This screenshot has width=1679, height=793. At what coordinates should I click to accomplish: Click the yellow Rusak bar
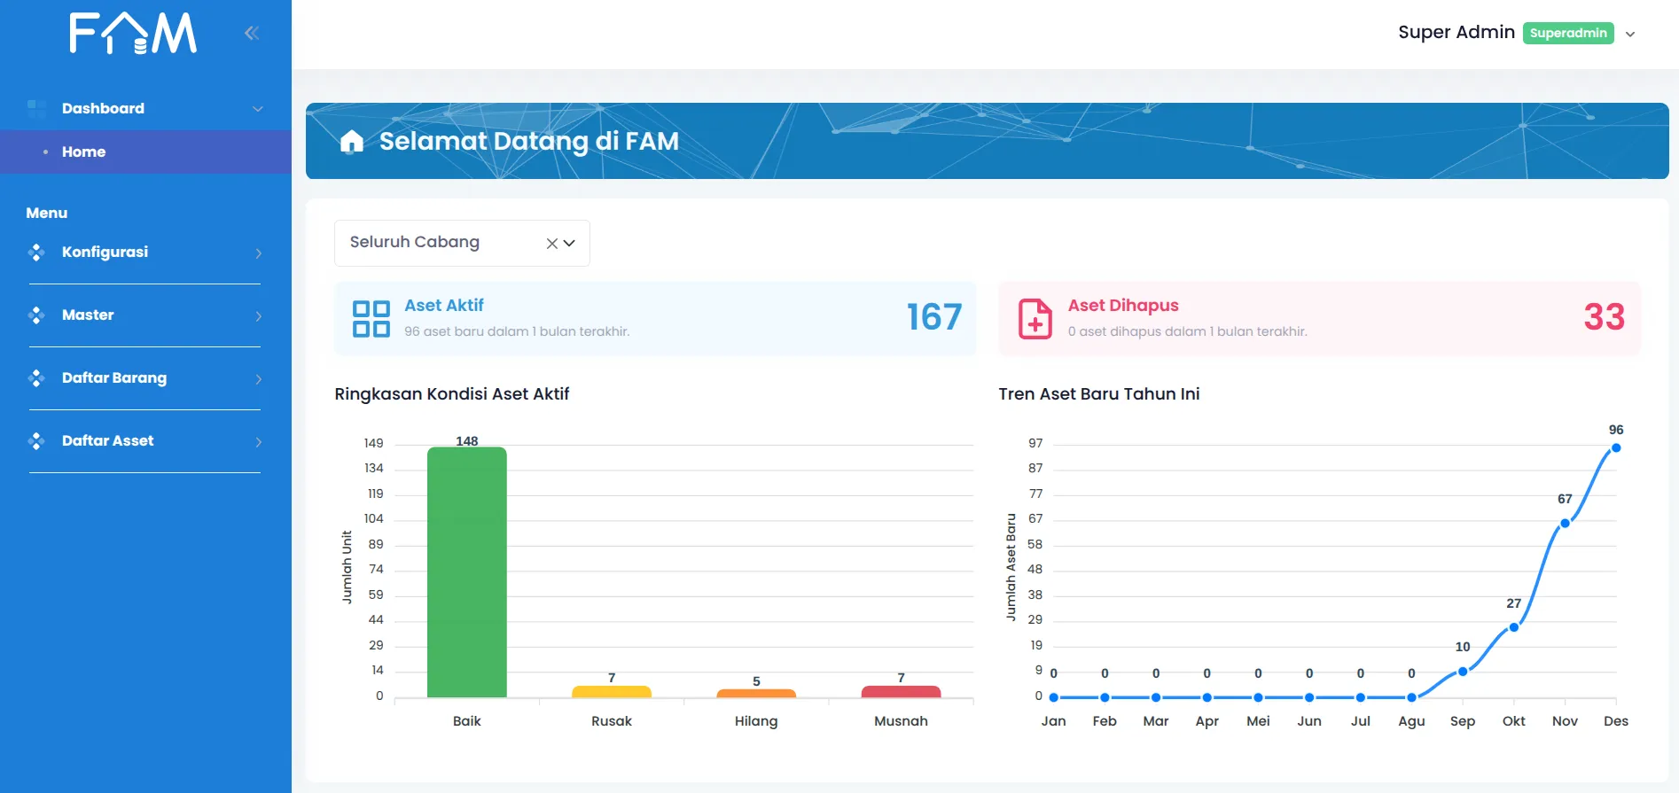(x=612, y=692)
